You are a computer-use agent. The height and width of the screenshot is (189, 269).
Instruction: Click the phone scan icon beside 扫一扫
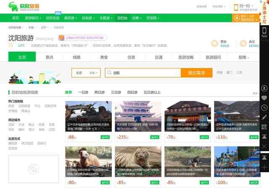coord(236,8)
